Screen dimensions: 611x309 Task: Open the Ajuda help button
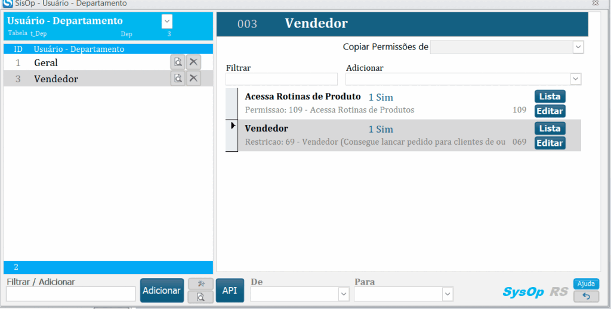tap(586, 283)
